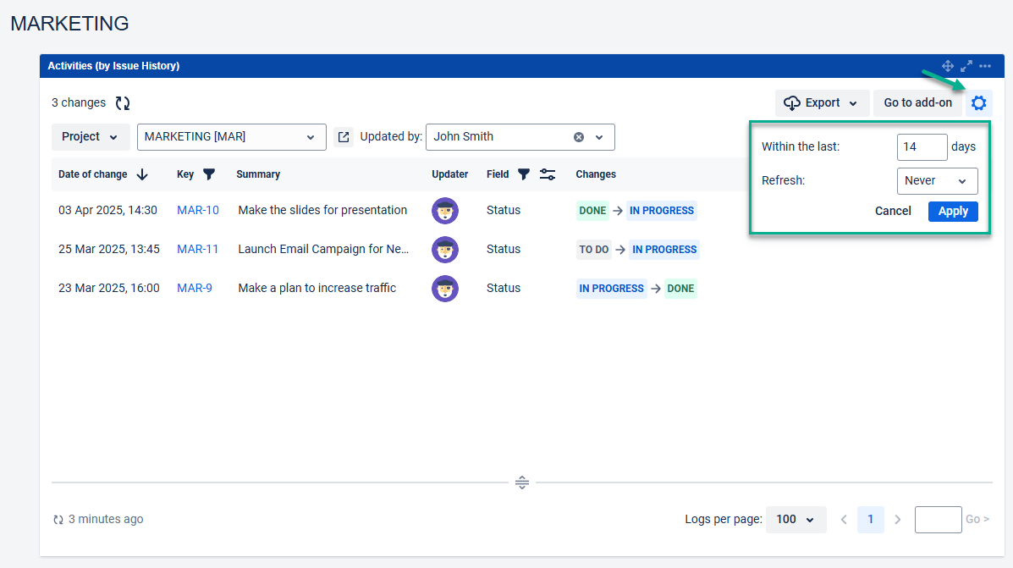Expand the Project type dropdown
The image size is (1013, 568).
tap(91, 137)
